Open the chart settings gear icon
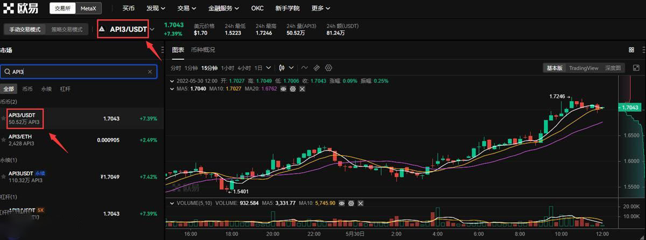Screen dimensions: 646x240 point(329,68)
